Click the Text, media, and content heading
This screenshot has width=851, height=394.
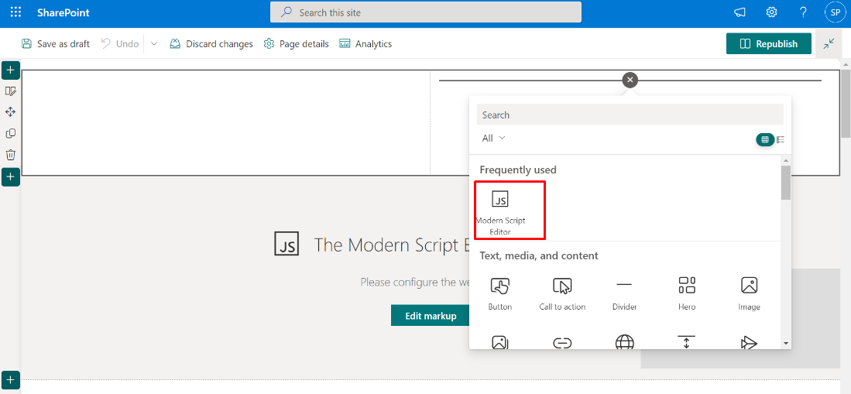click(x=539, y=255)
